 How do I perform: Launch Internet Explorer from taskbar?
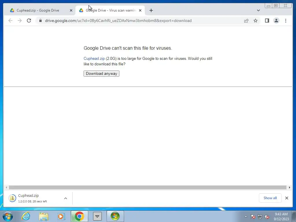click(x=26, y=216)
